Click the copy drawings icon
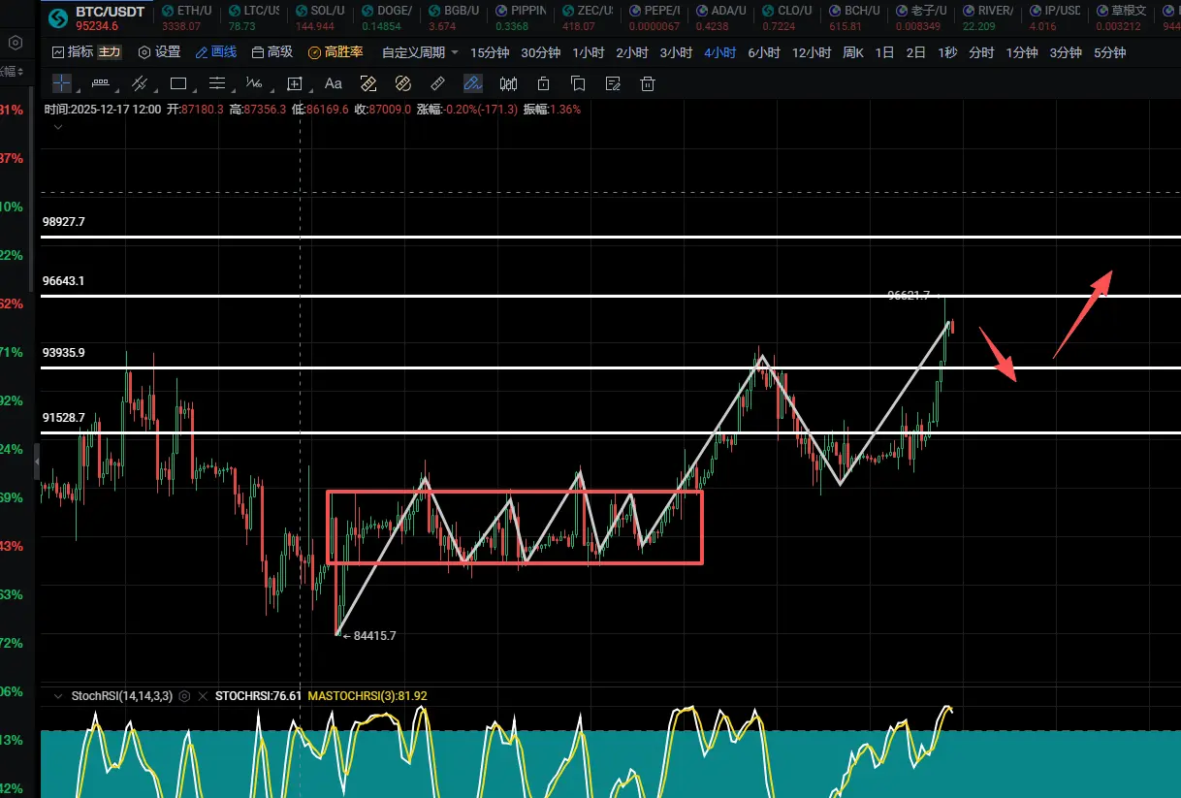The height and width of the screenshot is (798, 1181). 578,83
